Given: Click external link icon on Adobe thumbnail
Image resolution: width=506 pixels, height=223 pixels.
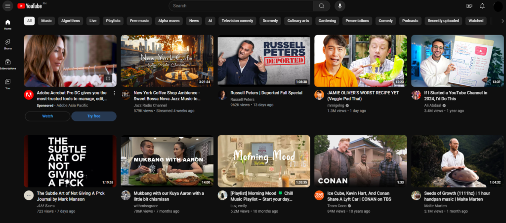Looking at the screenshot, I should tap(108, 78).
